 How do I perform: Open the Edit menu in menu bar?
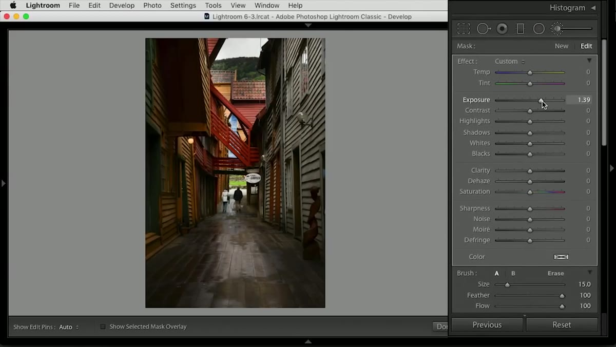94,6
